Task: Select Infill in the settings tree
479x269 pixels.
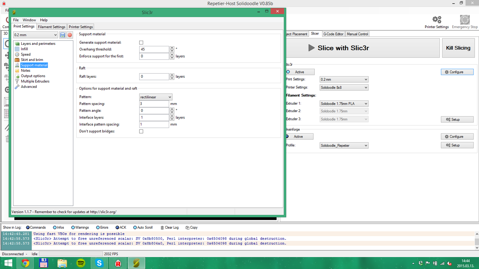Action: pos(24,49)
